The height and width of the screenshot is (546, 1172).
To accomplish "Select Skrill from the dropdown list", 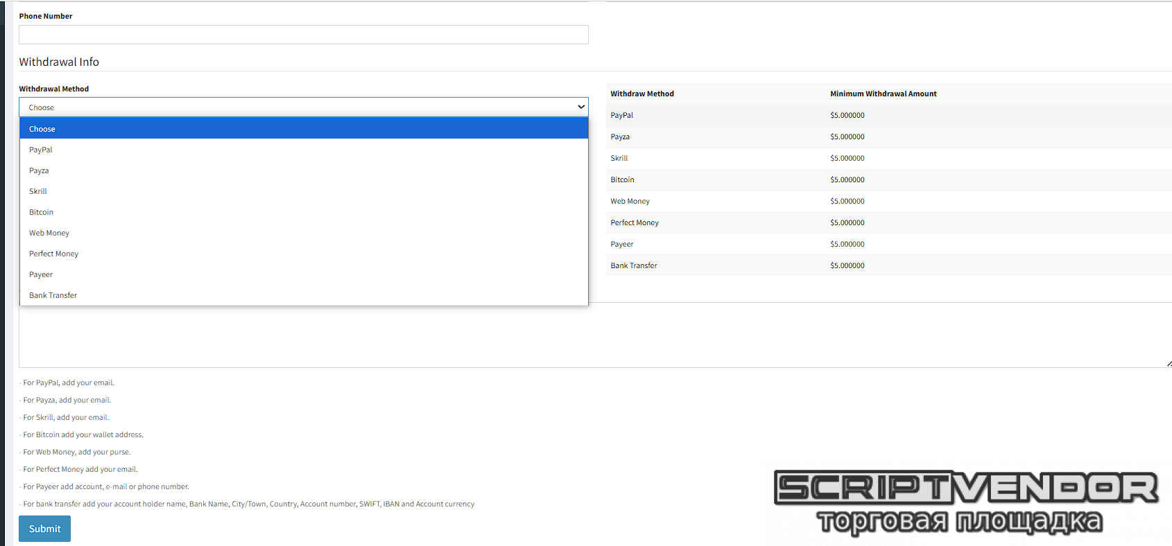I will tap(304, 191).
